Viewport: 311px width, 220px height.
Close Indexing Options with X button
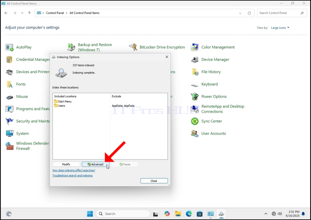tap(167, 57)
